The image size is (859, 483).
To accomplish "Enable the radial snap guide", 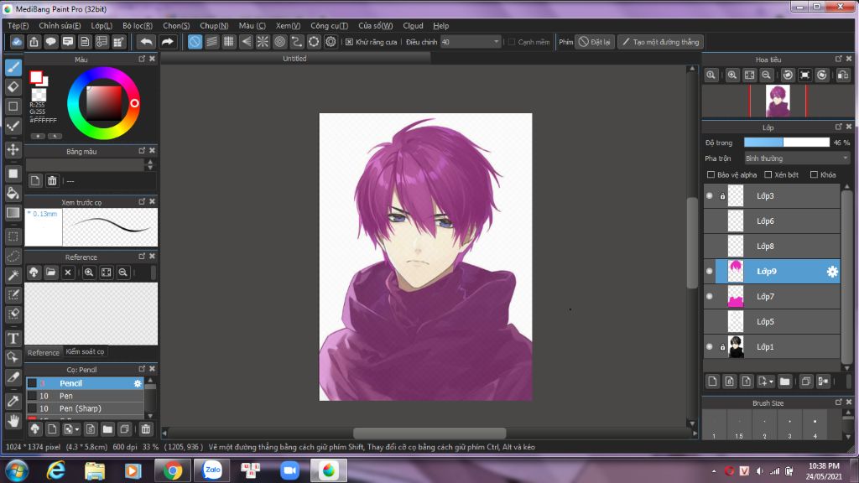I will coord(263,42).
